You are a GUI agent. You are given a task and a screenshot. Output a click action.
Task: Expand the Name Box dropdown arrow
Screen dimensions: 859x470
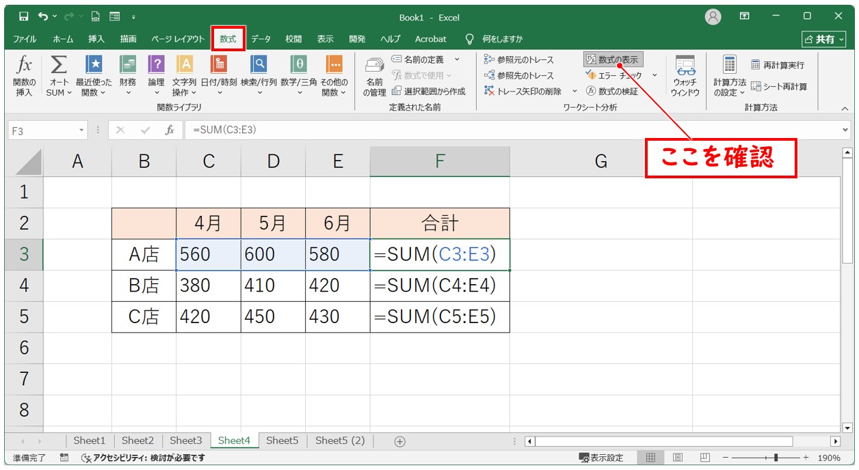point(82,130)
